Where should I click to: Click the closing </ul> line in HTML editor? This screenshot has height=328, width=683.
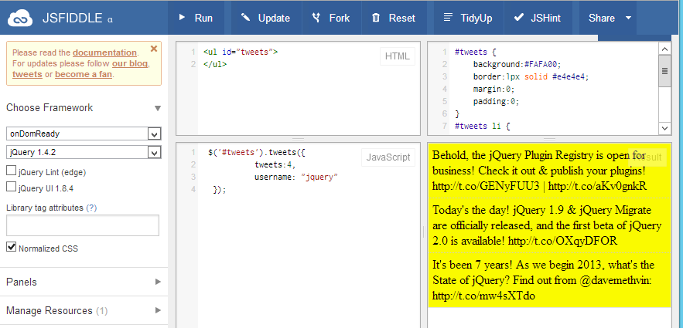[215, 64]
